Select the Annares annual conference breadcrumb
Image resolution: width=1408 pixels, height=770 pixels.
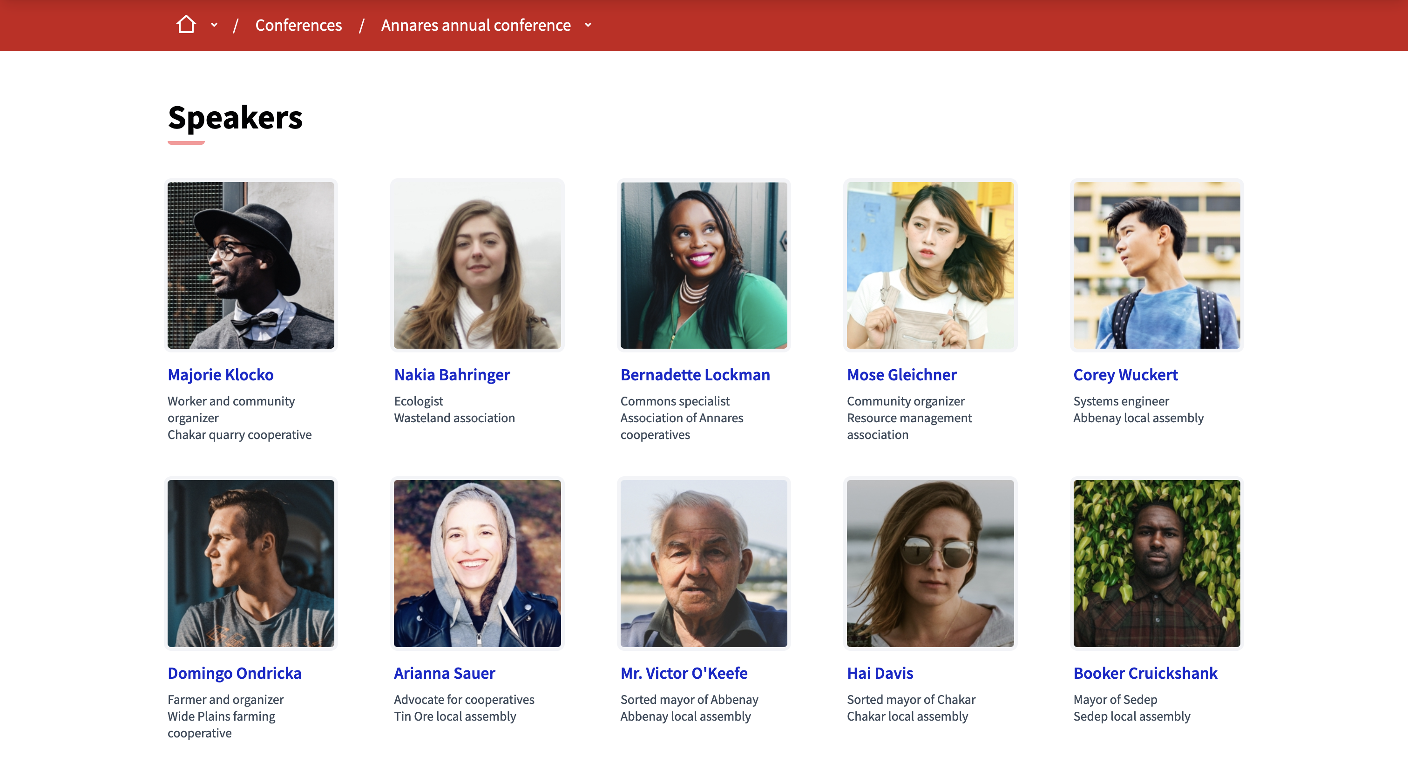click(x=475, y=25)
